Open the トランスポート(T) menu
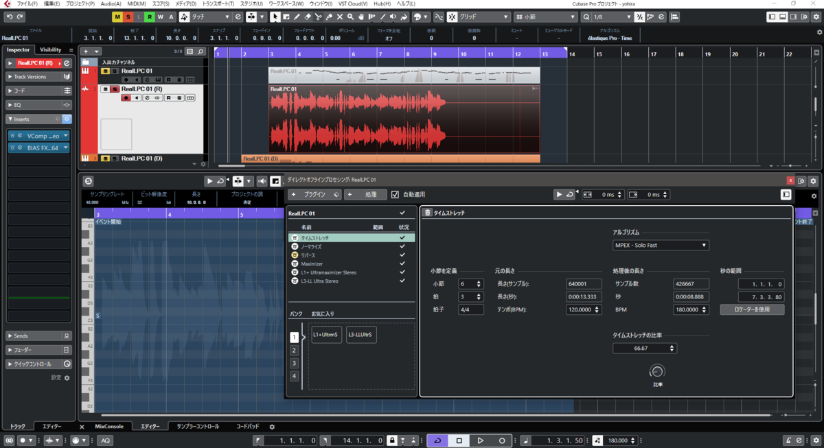This screenshot has width=824, height=448. click(x=218, y=4)
